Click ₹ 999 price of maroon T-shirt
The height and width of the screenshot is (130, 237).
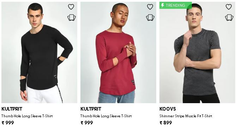tap(87, 123)
